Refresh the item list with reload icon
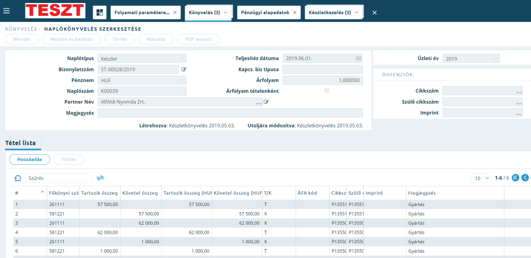The image size is (531, 258). [17, 178]
